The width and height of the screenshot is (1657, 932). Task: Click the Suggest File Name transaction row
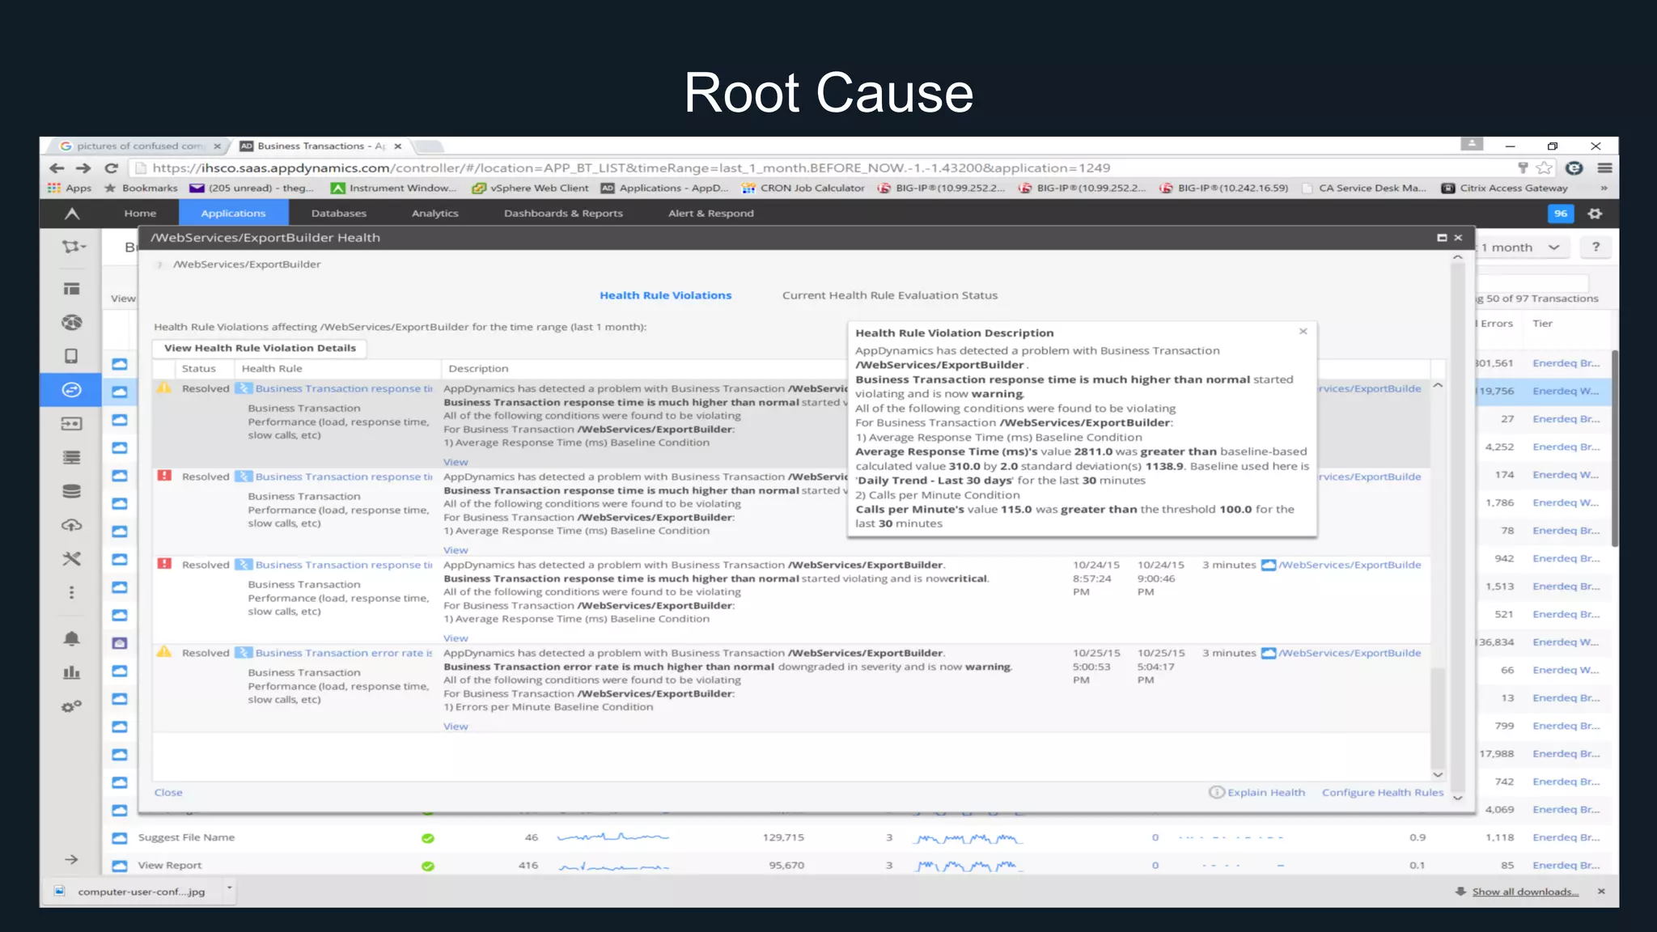[x=858, y=837]
